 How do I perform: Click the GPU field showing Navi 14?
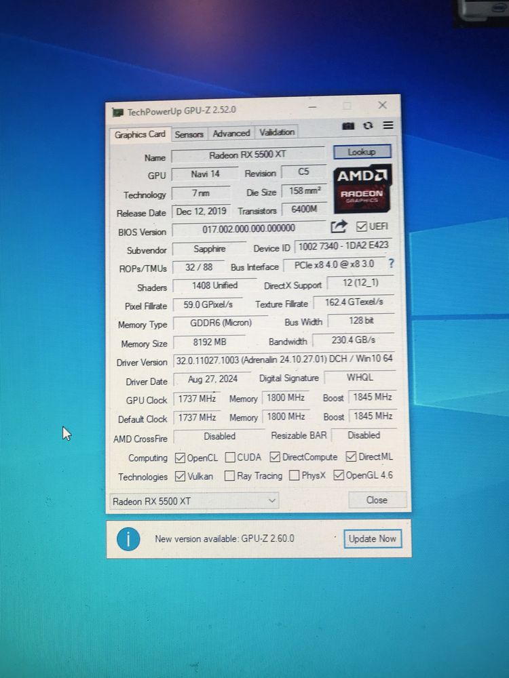(x=205, y=174)
